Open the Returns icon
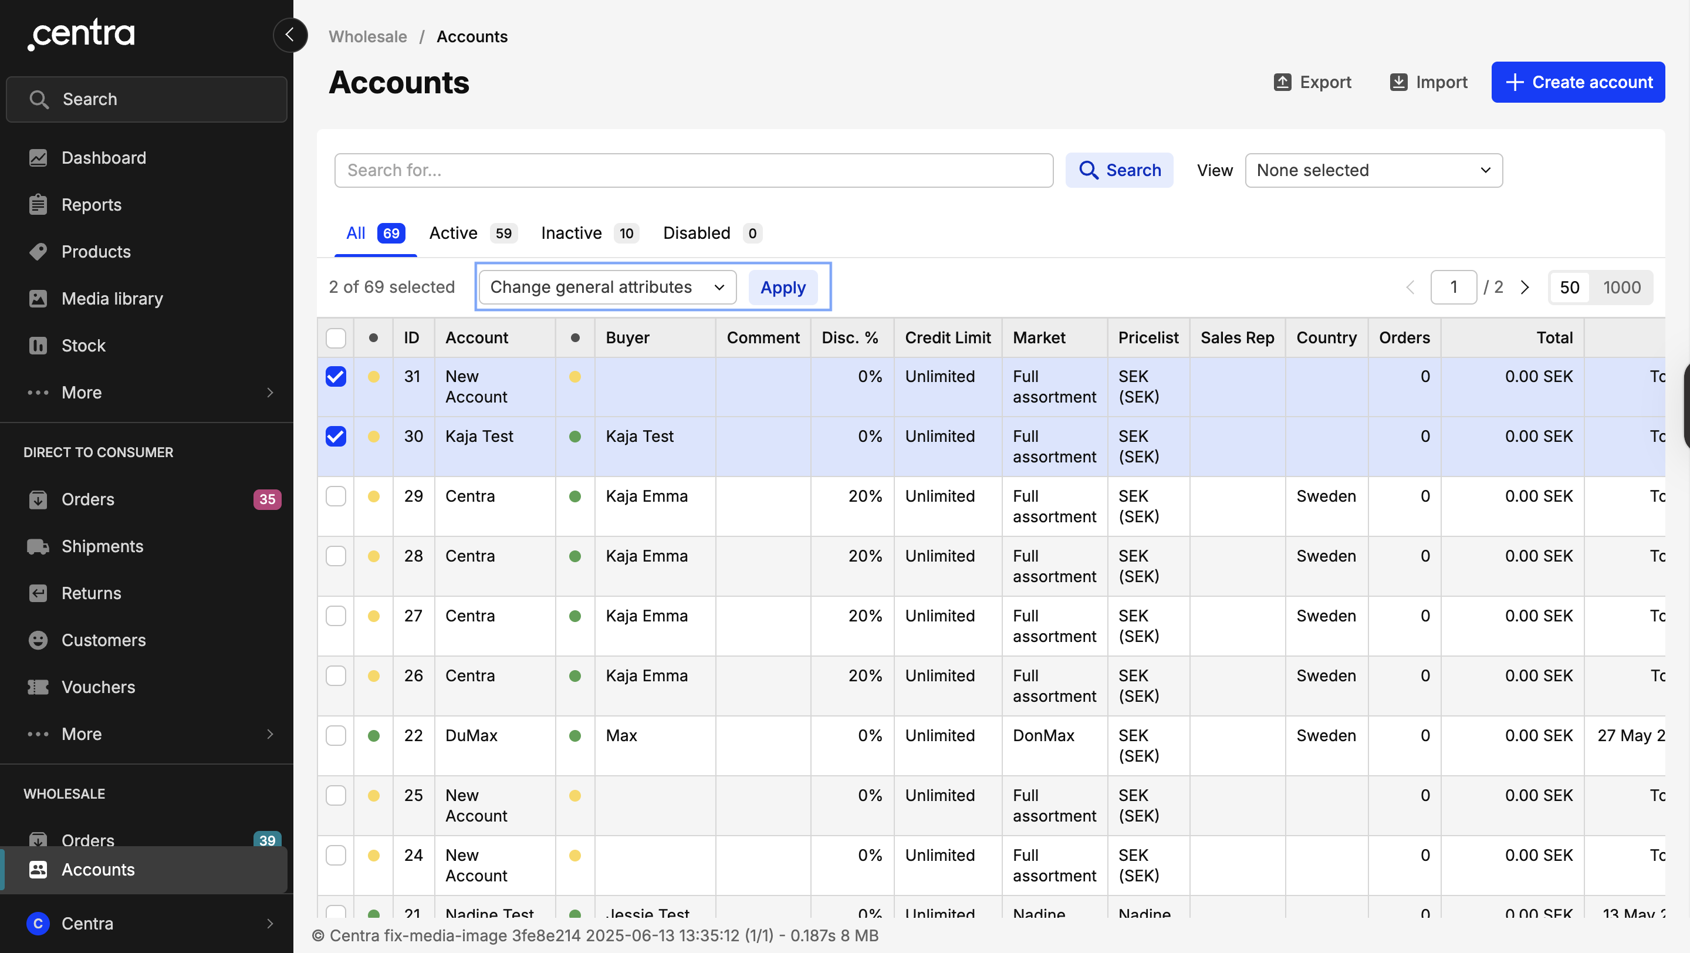The width and height of the screenshot is (1690, 953). (x=38, y=593)
